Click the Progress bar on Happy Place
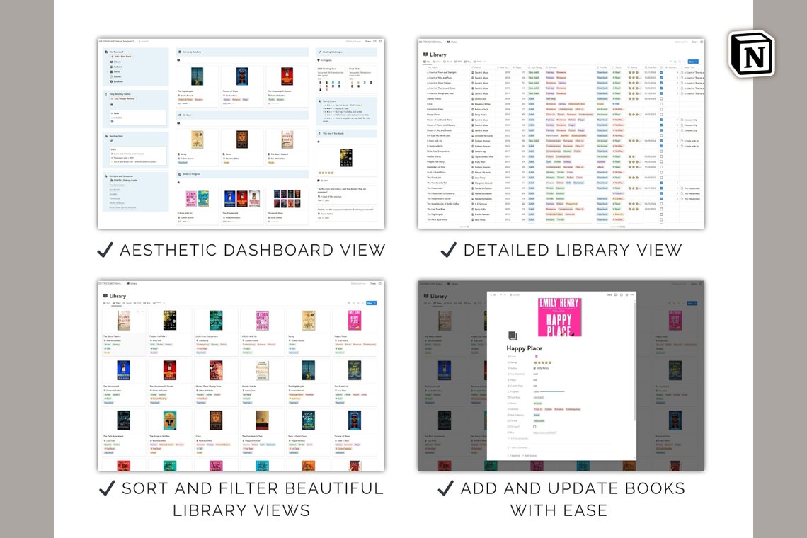 (x=551, y=391)
